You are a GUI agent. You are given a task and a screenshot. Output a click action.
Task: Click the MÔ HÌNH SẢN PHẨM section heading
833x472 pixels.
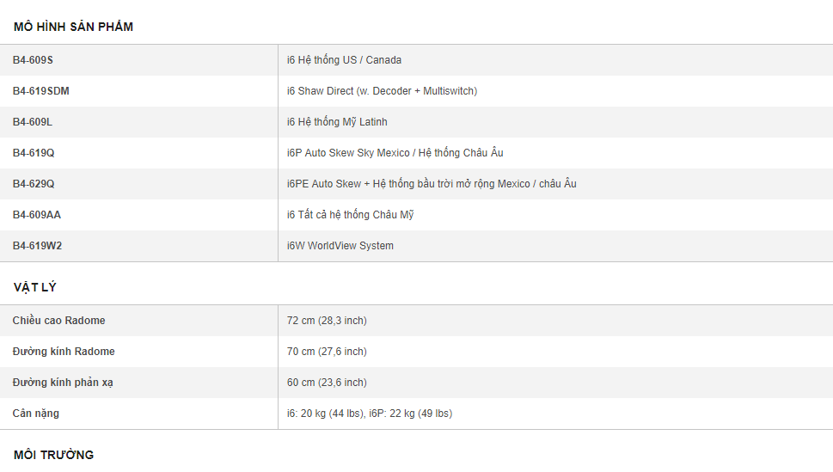pyautogui.click(x=73, y=27)
